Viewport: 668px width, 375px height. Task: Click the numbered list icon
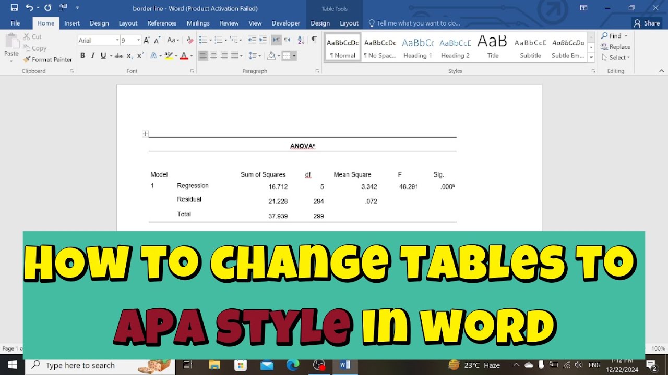219,40
